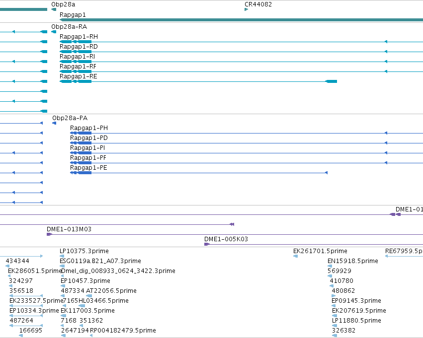Select the BAC clone DME1-013M03
423x338 pixels.
point(69,229)
